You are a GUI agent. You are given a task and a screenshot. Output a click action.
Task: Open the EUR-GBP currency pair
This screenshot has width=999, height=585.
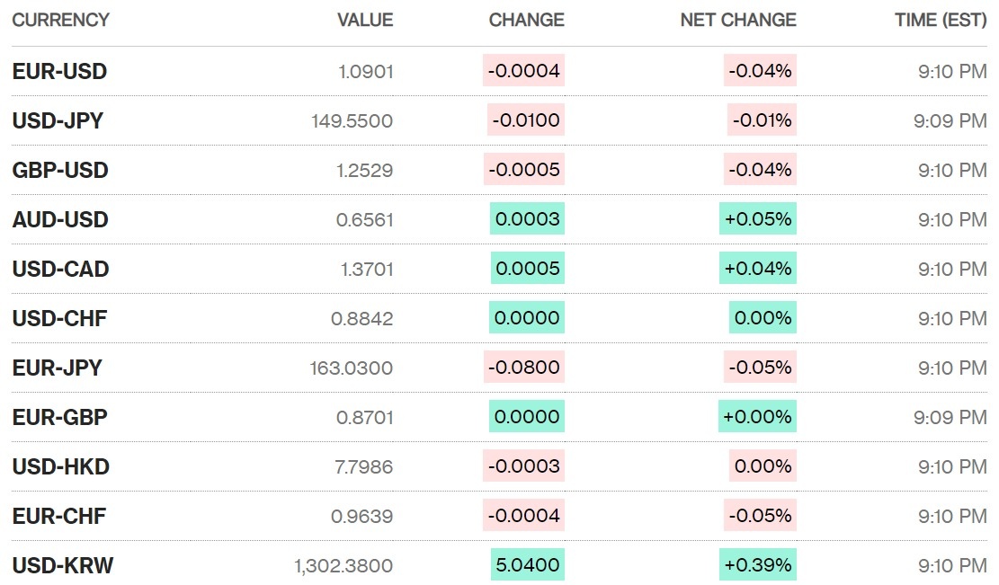point(60,418)
